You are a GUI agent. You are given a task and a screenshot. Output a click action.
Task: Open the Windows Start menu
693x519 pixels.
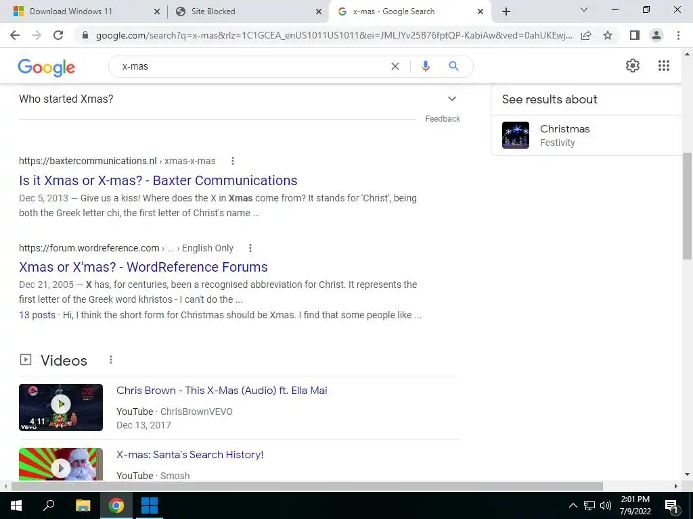16,505
